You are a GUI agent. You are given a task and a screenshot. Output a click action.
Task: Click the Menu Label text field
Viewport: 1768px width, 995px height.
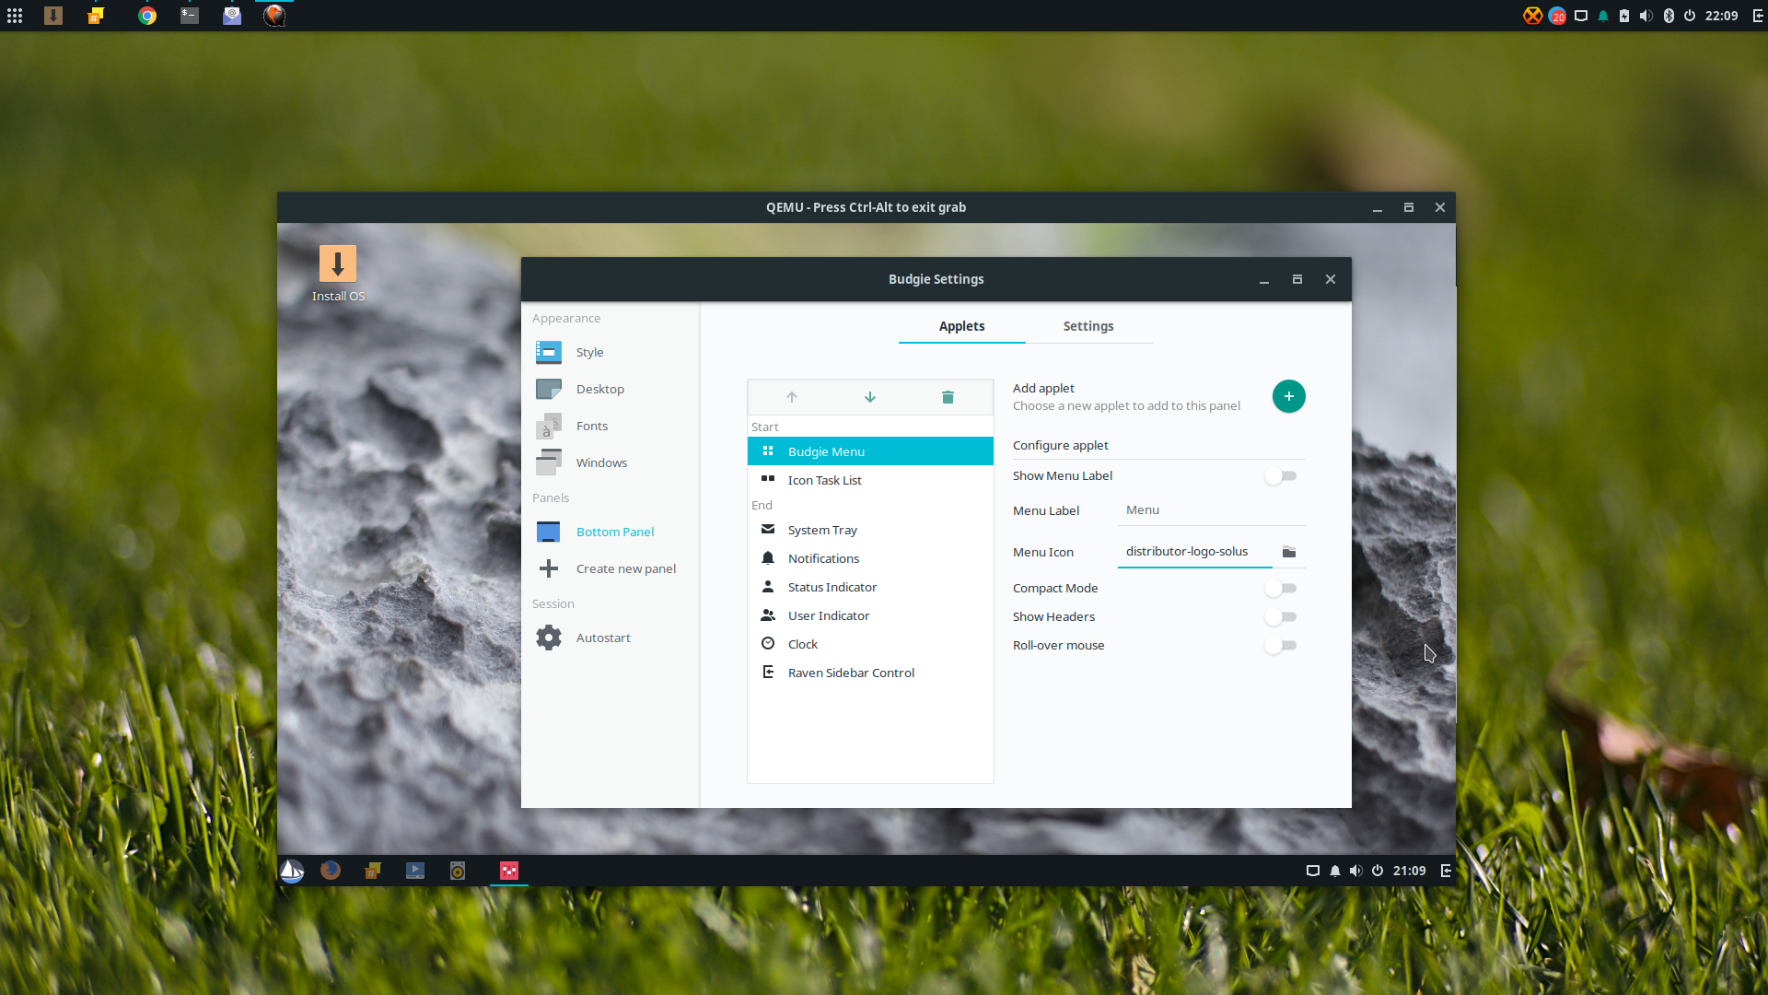click(1211, 510)
